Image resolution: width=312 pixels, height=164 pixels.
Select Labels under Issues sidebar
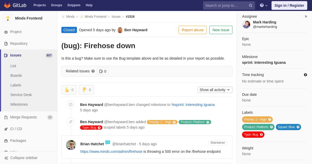tap(16, 85)
